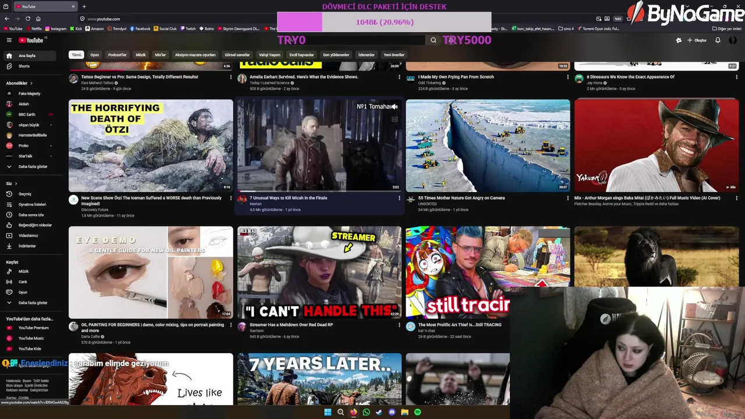Screen dimensions: 745x419
Task: Unmute the previewing Micah video
Action: (394, 106)
